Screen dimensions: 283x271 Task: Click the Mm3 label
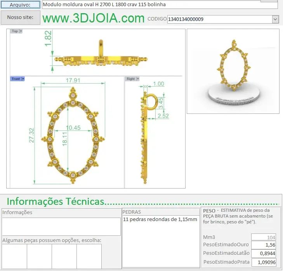pyautogui.click(x=209, y=237)
